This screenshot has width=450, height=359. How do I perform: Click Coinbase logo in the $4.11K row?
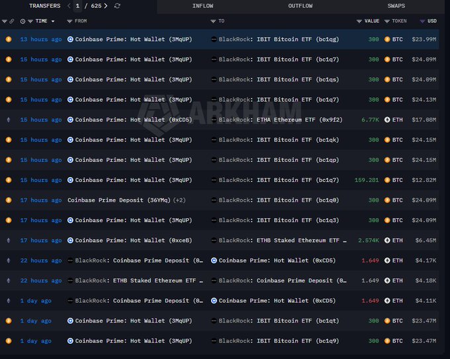click(x=214, y=301)
